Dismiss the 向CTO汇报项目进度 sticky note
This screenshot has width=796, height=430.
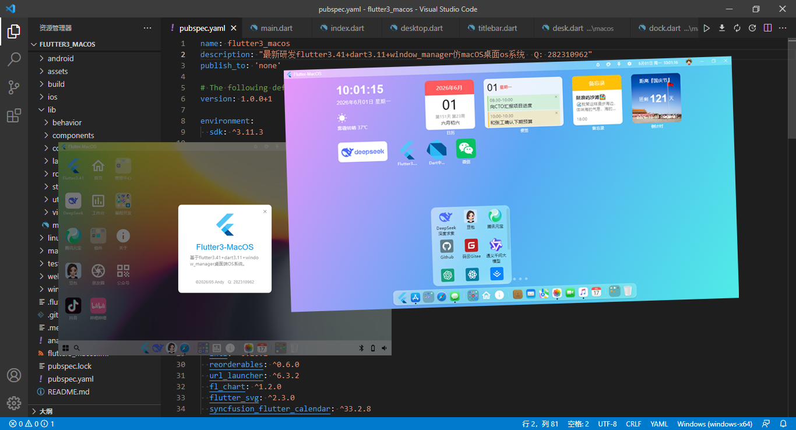tap(556, 97)
